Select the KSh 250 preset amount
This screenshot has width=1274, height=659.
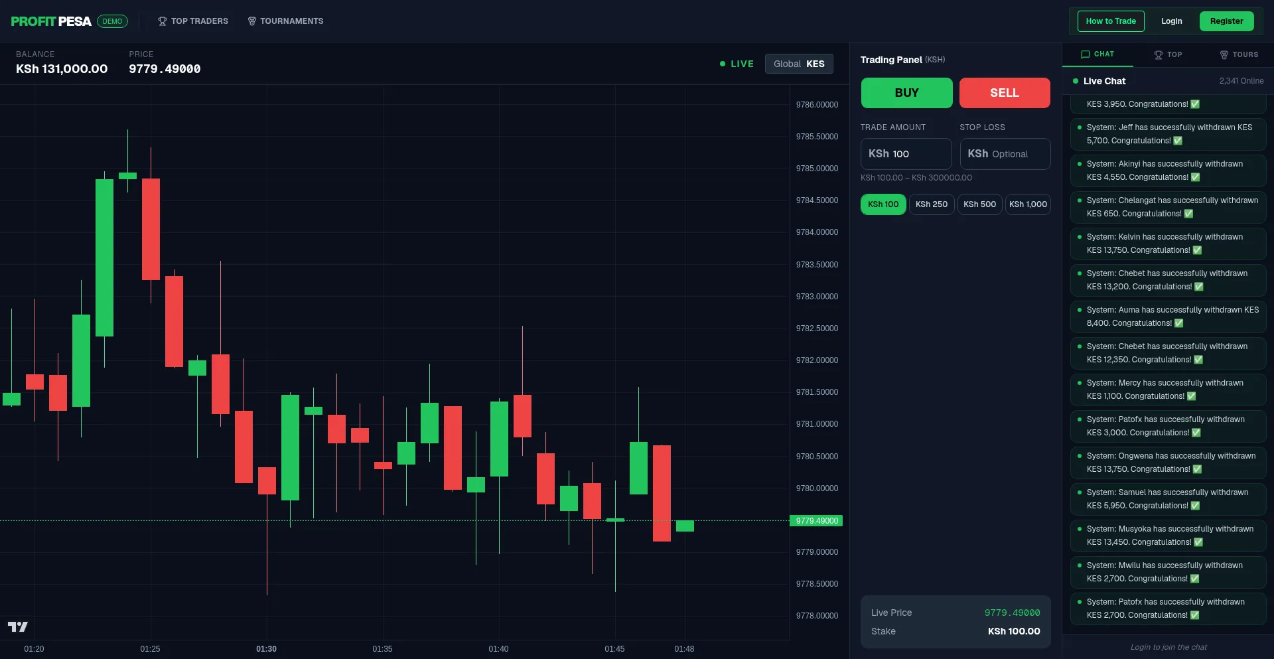tap(932, 204)
